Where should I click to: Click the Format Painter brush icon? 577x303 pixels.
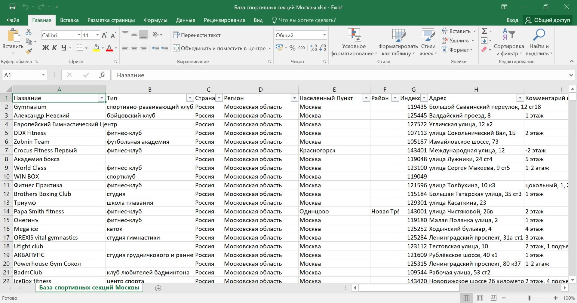pyautogui.click(x=29, y=51)
